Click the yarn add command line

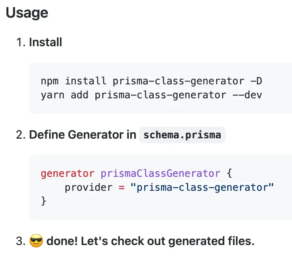pyautogui.click(x=151, y=95)
